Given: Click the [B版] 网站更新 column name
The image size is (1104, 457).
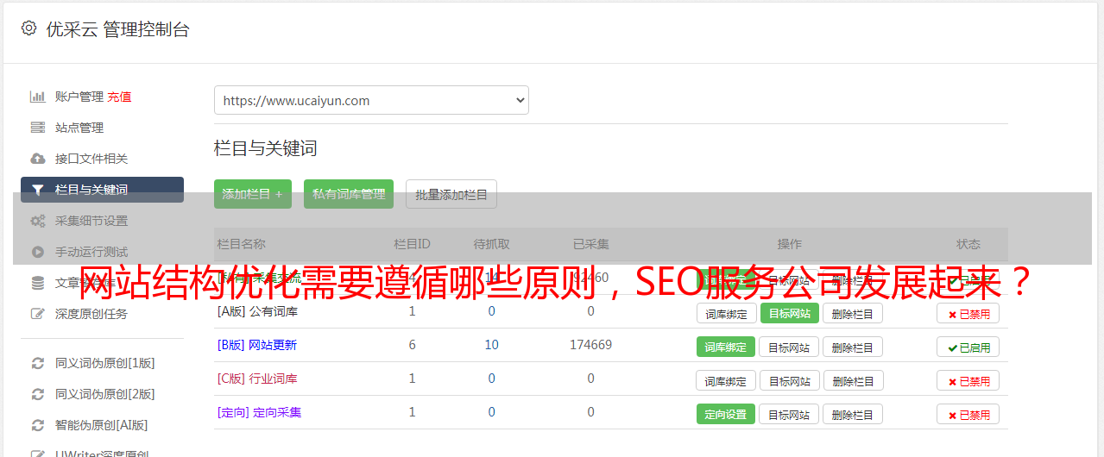Looking at the screenshot, I should pyautogui.click(x=257, y=345).
